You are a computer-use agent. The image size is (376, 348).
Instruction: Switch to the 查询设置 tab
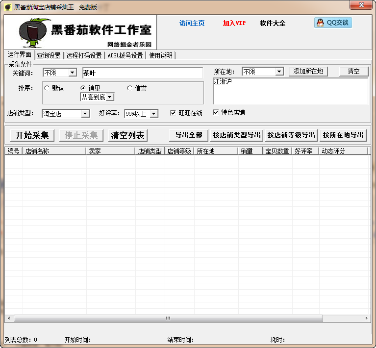pyautogui.click(x=49, y=55)
